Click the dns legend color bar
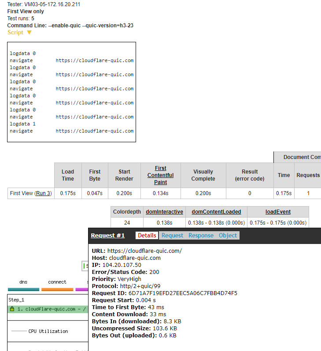The image size is (321, 351). pyautogui.click(x=23, y=289)
